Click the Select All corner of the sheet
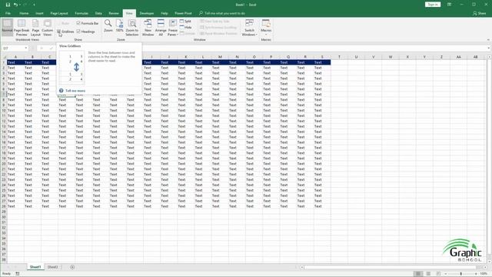This screenshot has width=492, height=277. (4, 57)
